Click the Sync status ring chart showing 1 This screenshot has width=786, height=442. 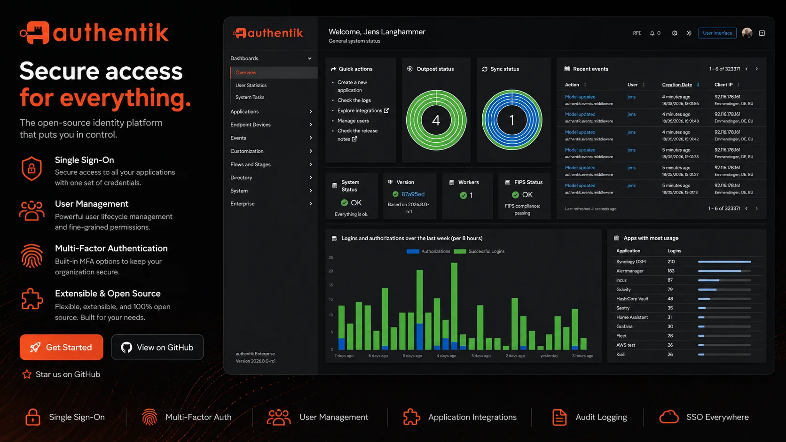point(512,120)
